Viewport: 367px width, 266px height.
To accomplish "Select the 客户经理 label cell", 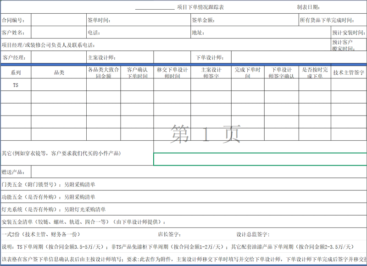I will 16,58.
